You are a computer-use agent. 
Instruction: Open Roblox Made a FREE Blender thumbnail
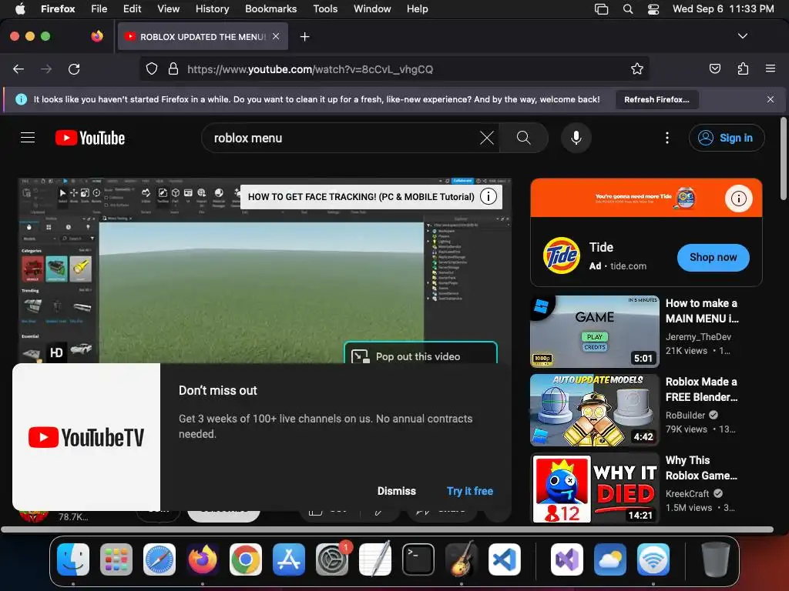point(595,410)
